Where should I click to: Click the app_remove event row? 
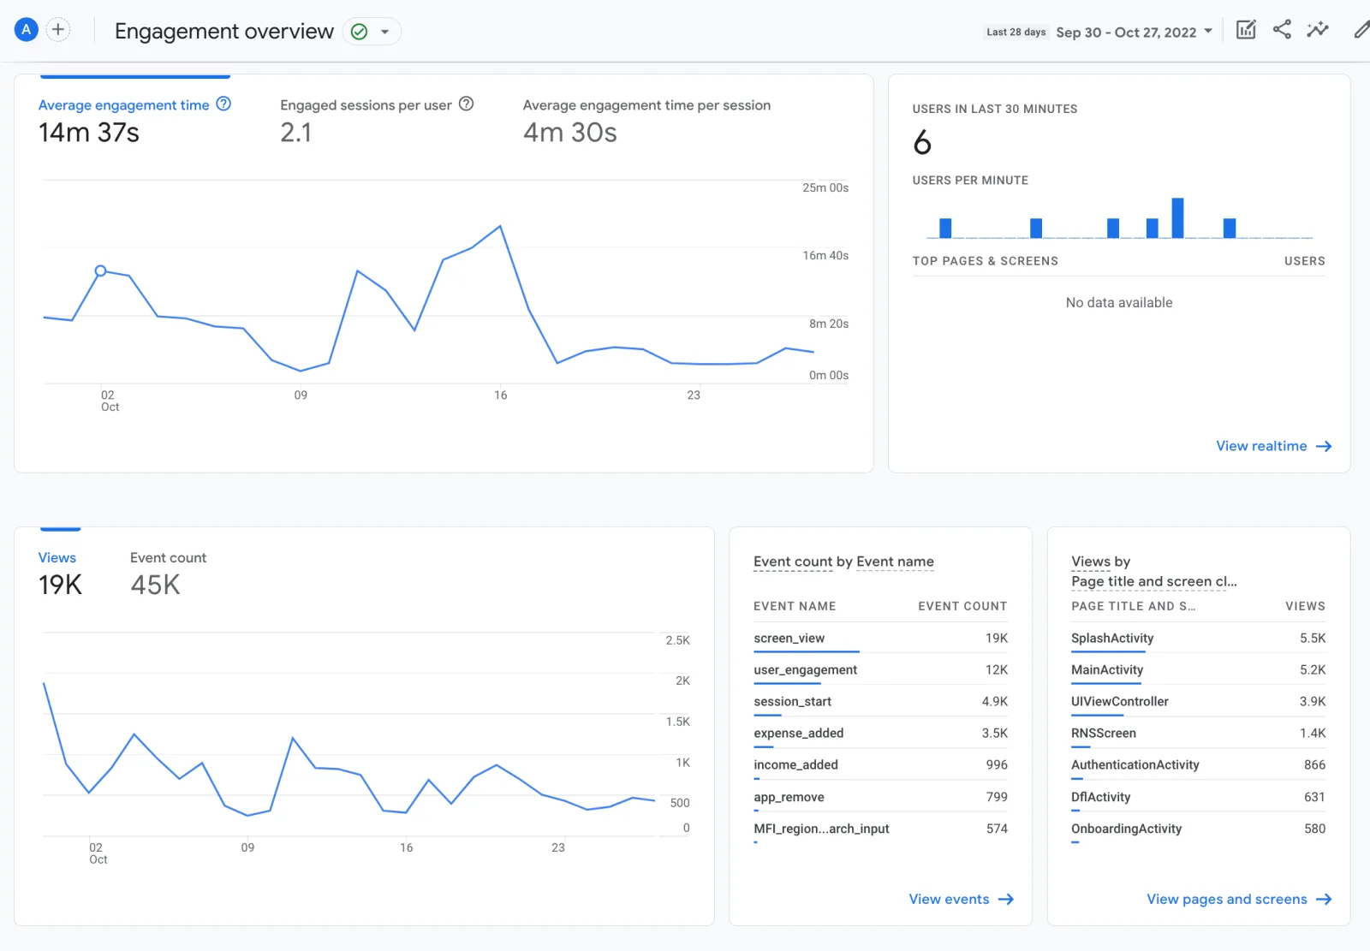pyautogui.click(x=880, y=797)
